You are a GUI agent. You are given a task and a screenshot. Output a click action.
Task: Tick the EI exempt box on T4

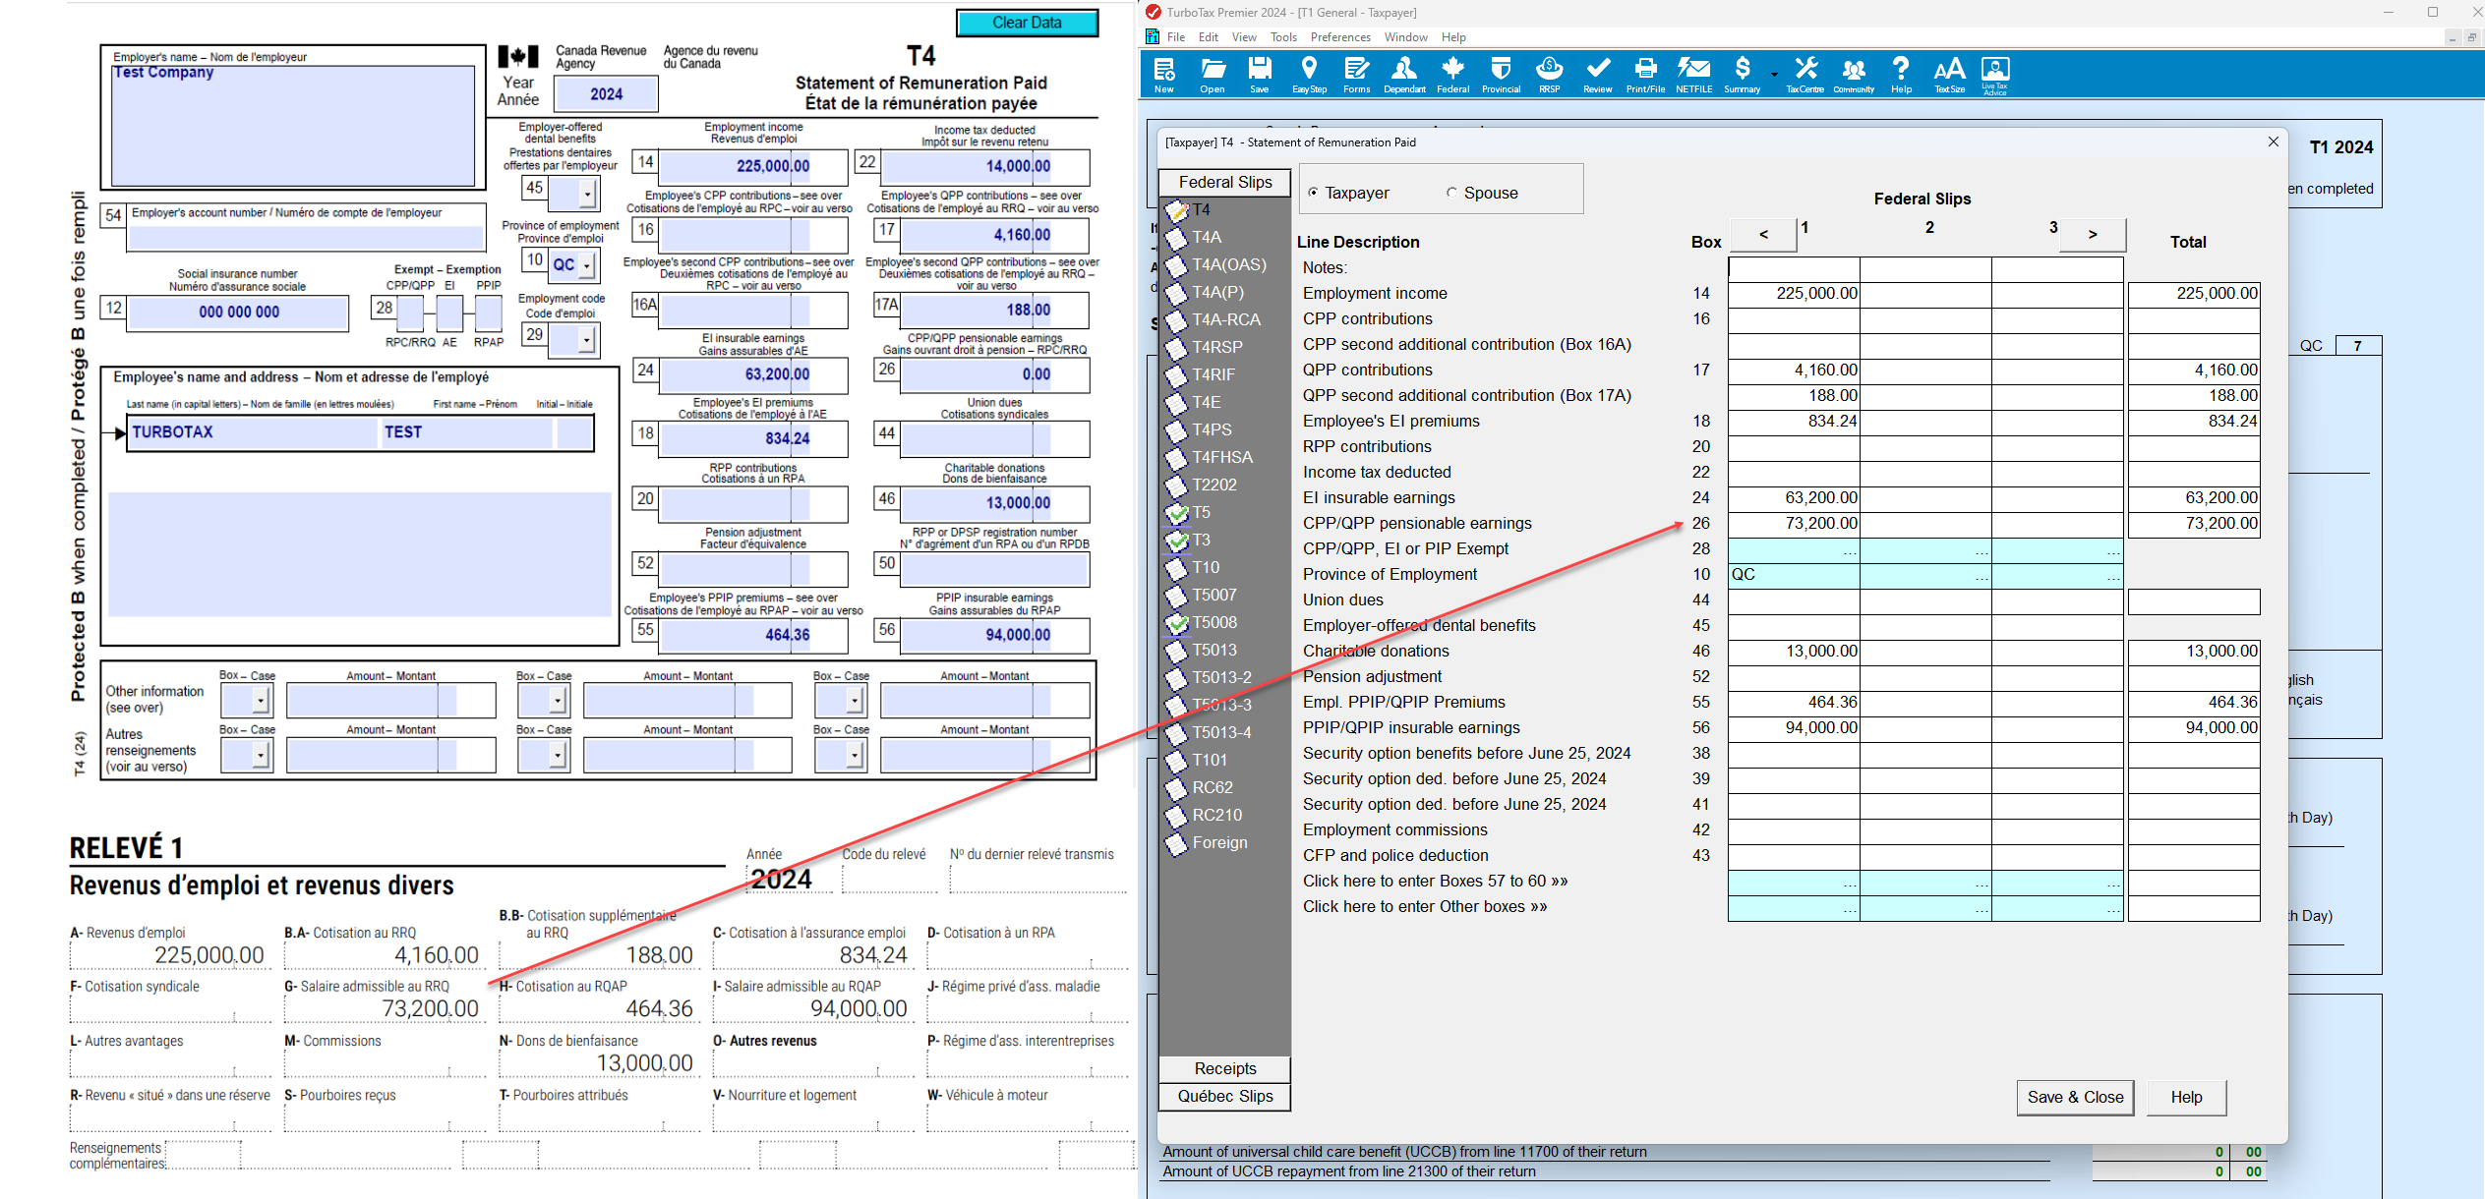pyautogui.click(x=449, y=314)
